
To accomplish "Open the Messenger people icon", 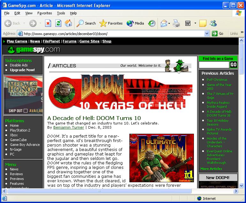I will [x=213, y=23].
